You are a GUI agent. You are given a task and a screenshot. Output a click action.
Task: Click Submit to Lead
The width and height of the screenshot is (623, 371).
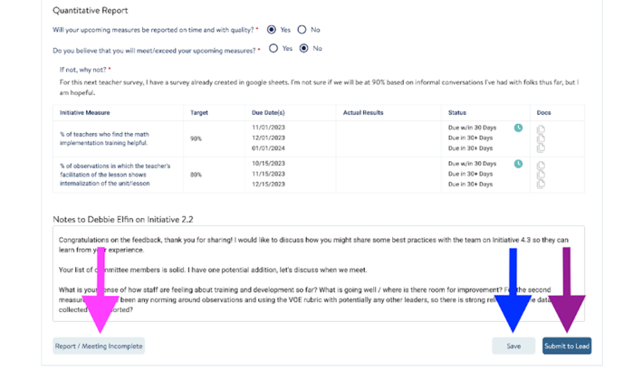click(567, 346)
